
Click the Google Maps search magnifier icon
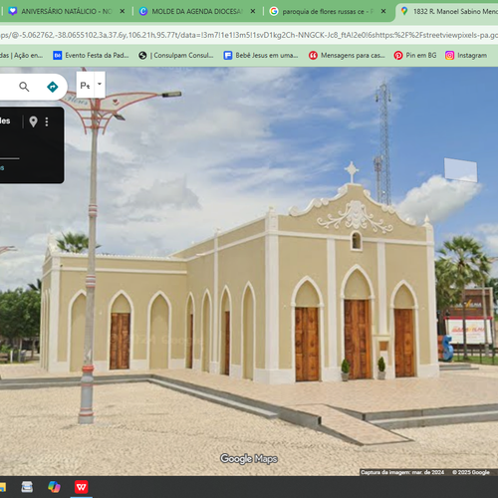(24, 87)
